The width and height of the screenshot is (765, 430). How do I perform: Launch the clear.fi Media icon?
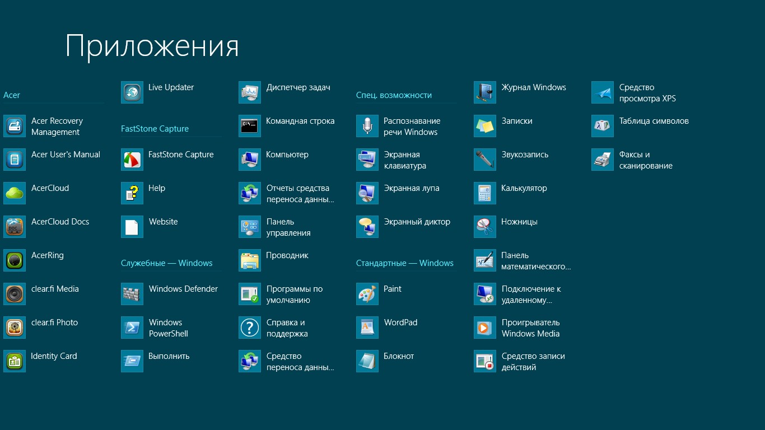pos(15,294)
